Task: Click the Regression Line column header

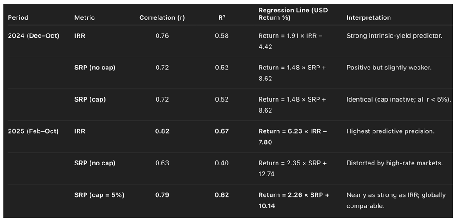Action: [x=293, y=14]
